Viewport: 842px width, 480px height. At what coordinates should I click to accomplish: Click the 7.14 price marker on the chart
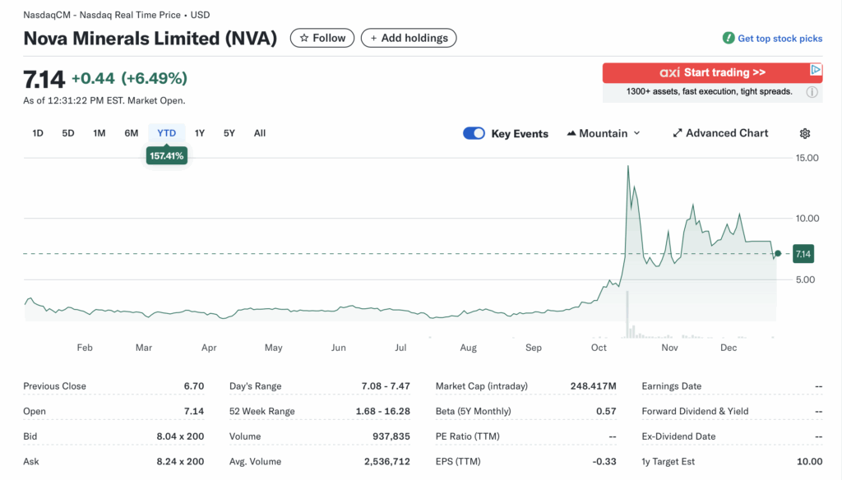(802, 254)
